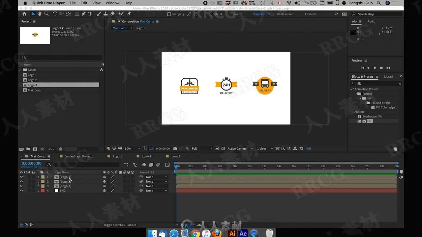422x237 pixels.
Task: Open the 1 View layout dropdown
Action: click(x=265, y=148)
